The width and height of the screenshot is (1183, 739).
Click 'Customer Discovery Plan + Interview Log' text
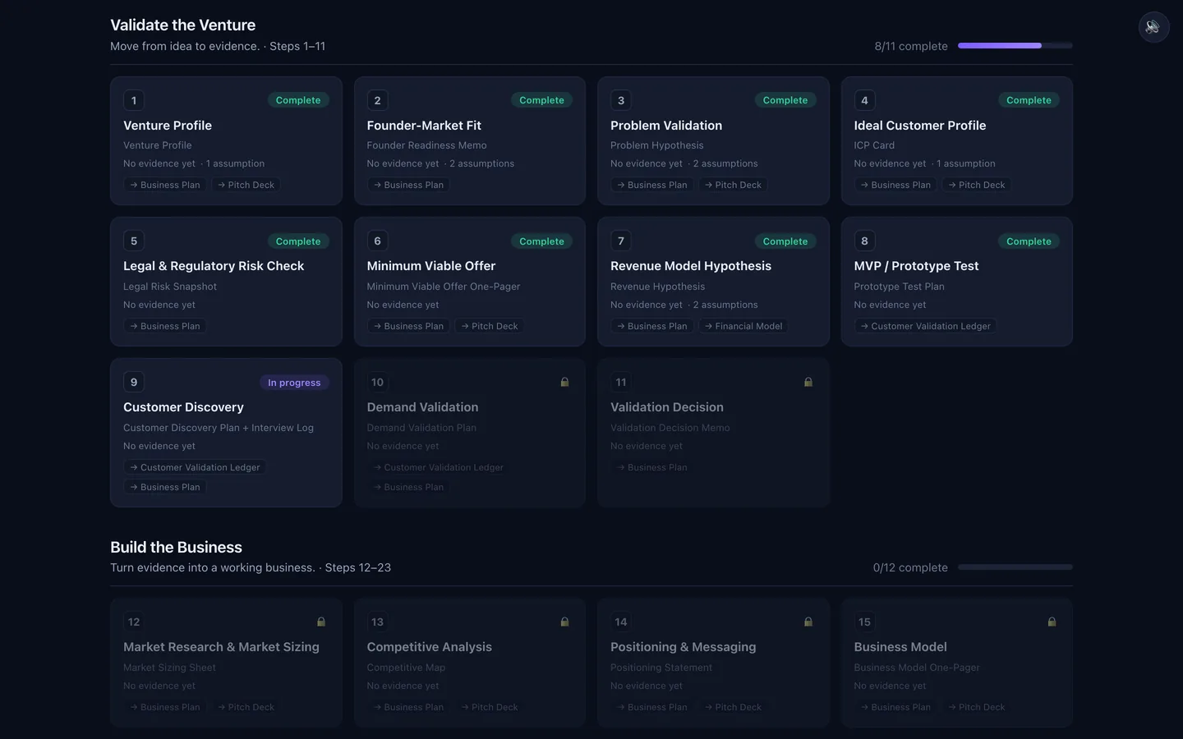[219, 428]
